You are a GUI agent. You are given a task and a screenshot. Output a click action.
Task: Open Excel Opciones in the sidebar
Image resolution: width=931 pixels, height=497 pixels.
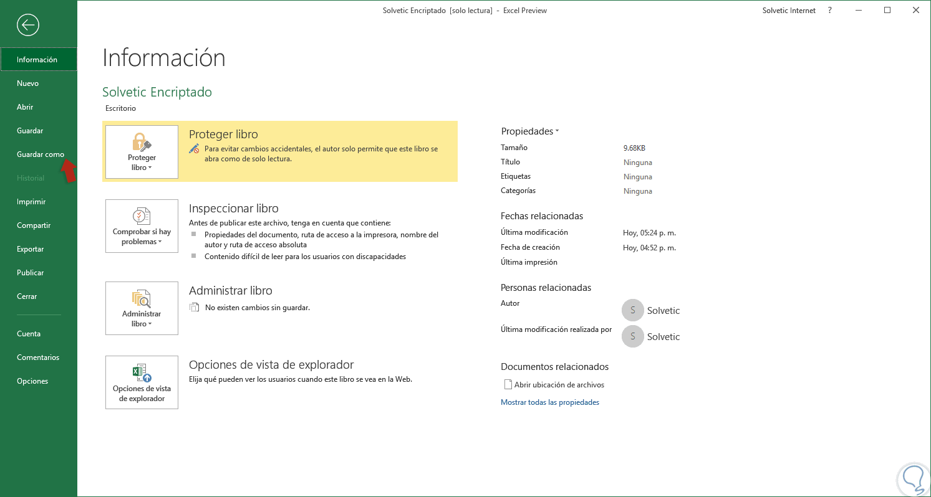click(39, 381)
